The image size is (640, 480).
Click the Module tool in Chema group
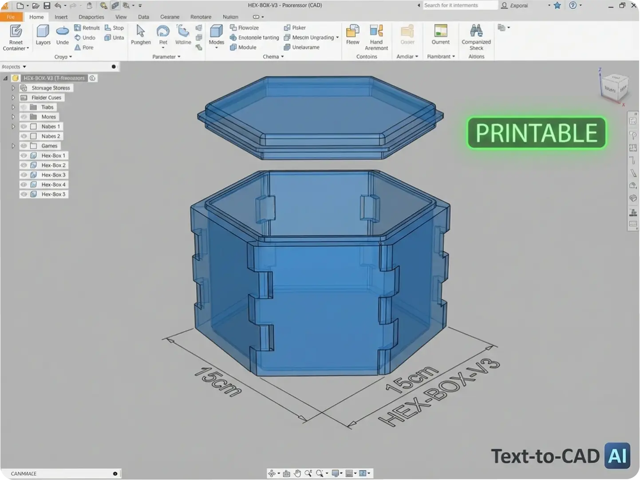[243, 47]
